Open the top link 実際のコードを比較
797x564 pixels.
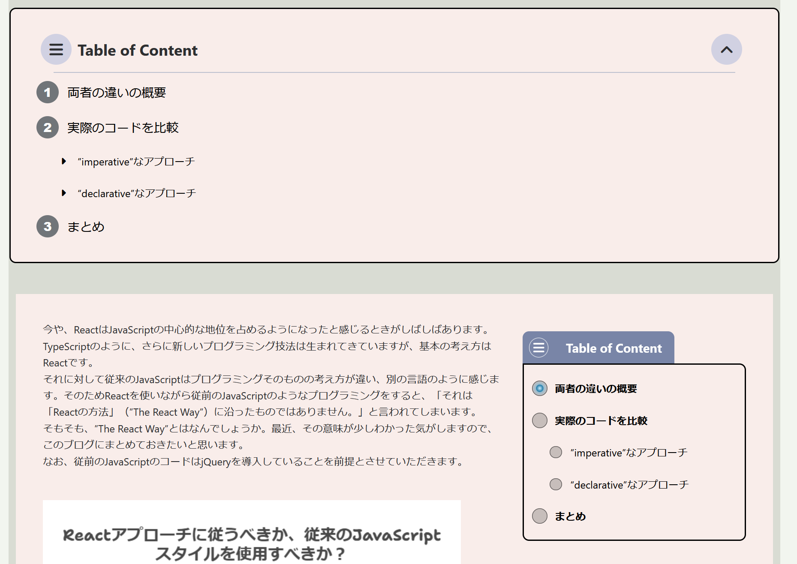(x=123, y=128)
